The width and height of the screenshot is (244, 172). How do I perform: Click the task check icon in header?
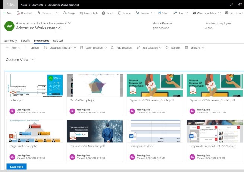point(240,4)
